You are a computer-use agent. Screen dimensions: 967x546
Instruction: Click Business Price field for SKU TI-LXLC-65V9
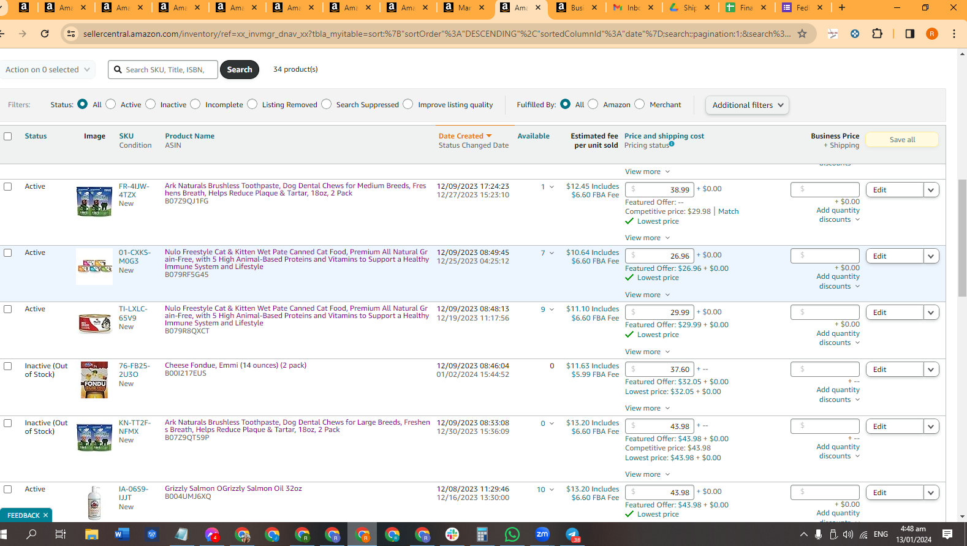coord(825,313)
